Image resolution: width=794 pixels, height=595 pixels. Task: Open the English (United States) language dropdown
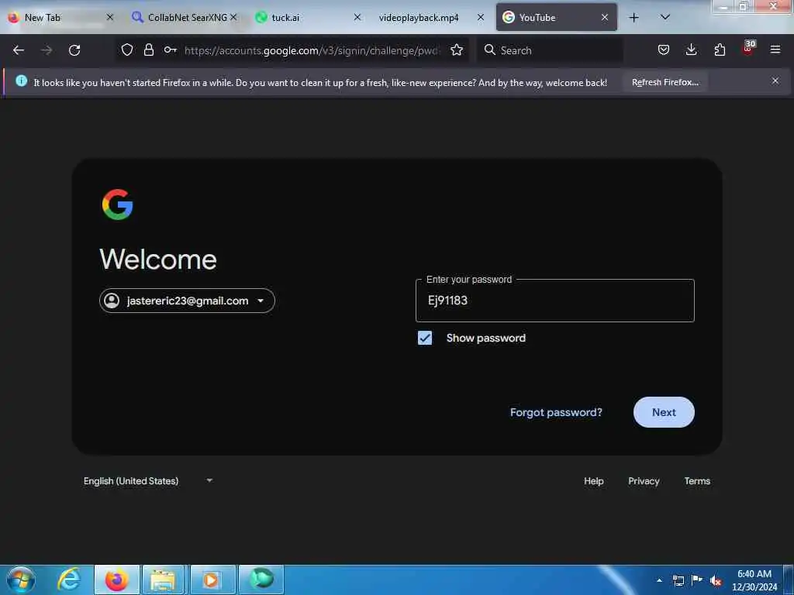(147, 480)
